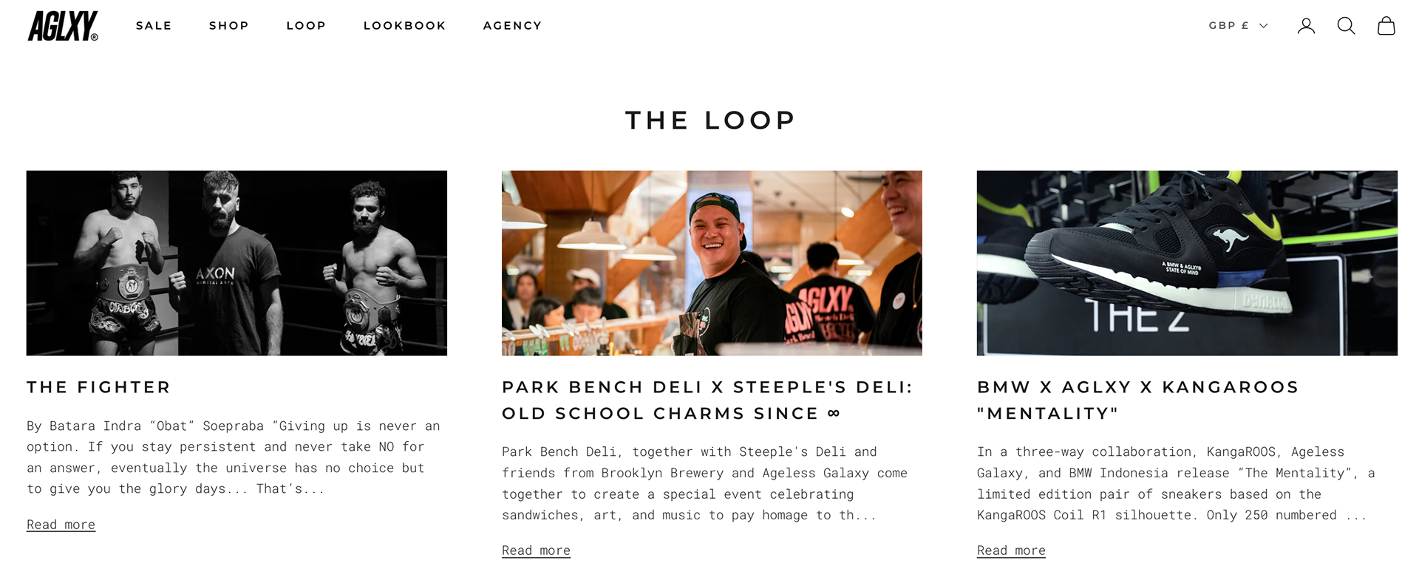Expand the GBP £ currency selector
The height and width of the screenshot is (580, 1419).
[x=1229, y=26]
